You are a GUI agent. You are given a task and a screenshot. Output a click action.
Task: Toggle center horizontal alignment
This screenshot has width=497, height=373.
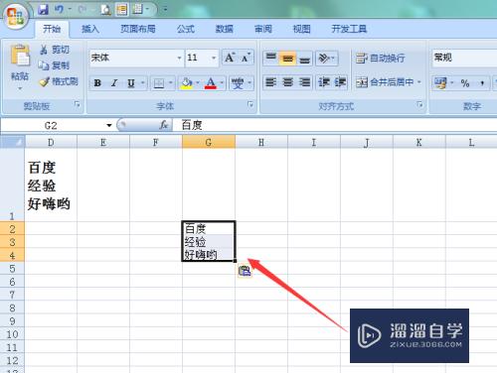click(287, 81)
